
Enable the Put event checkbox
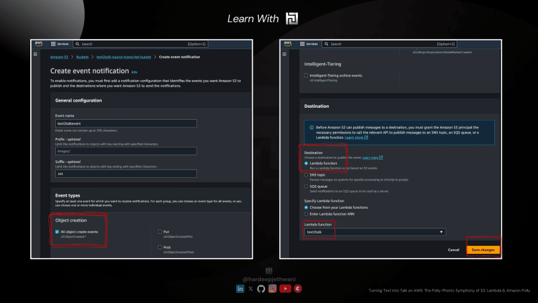pos(160,232)
